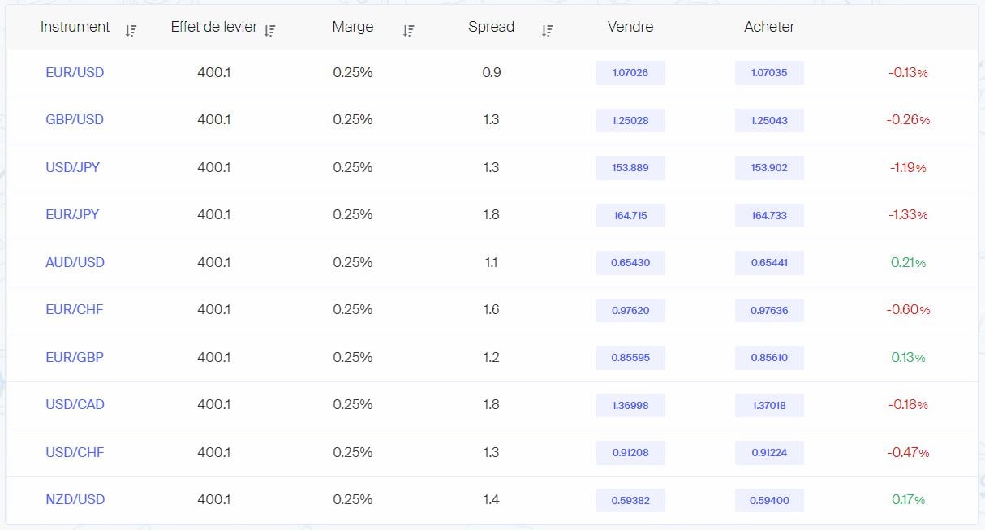Viewport: 985px width, 530px height.
Task: Buy USD/JPY at 153.902
Action: click(x=769, y=168)
